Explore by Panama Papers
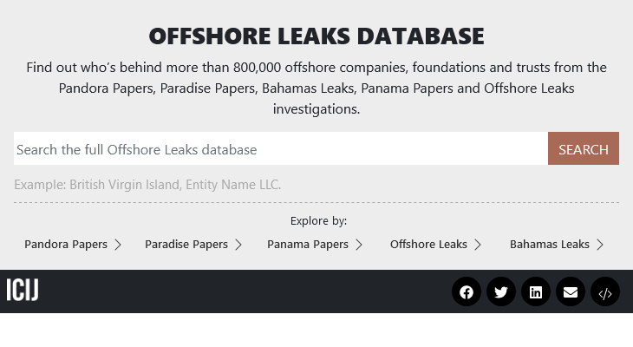Viewport: 633px width, 347px height. [308, 245]
